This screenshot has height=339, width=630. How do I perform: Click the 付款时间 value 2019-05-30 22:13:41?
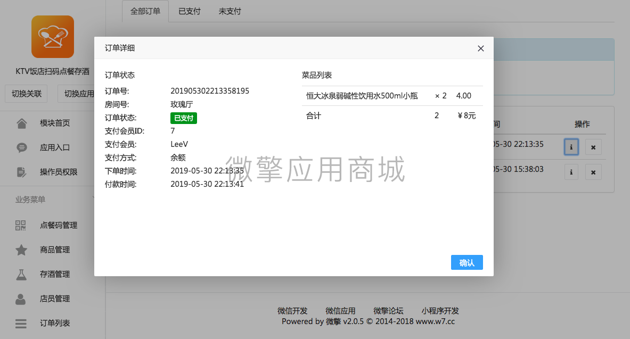(207, 184)
